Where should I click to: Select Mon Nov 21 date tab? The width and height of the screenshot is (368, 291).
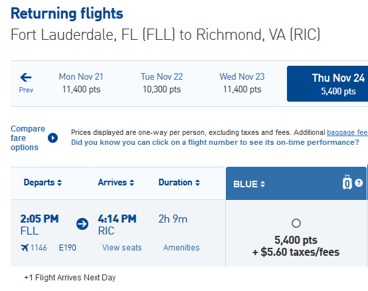81,83
